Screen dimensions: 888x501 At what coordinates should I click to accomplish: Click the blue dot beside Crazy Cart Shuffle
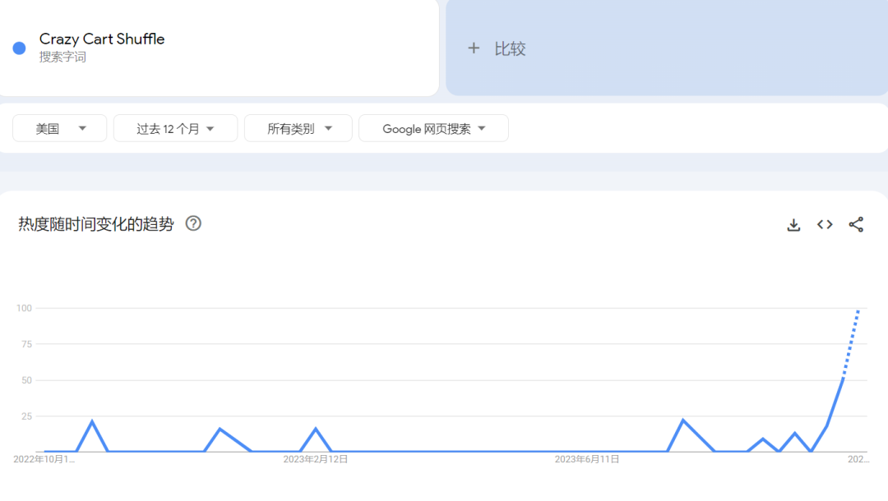coord(19,48)
